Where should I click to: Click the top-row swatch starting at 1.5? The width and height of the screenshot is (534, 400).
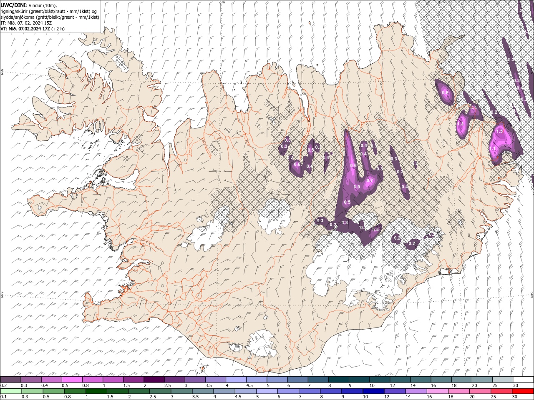tap(133, 380)
